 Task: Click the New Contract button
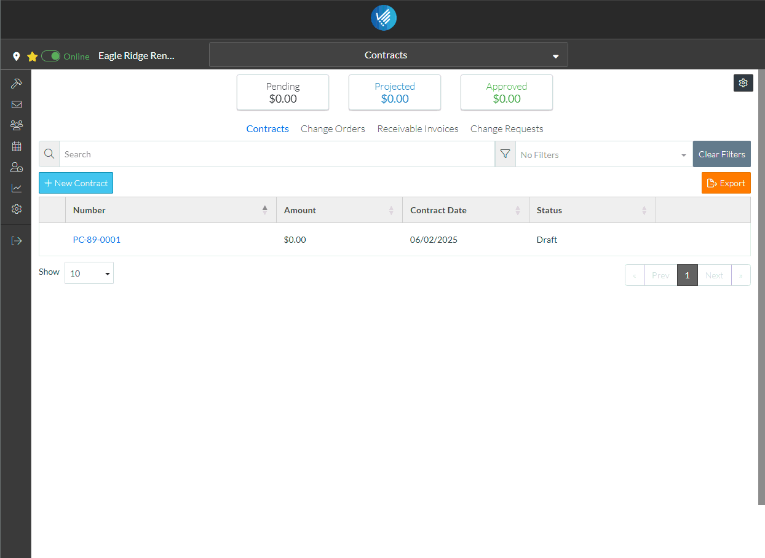(76, 183)
